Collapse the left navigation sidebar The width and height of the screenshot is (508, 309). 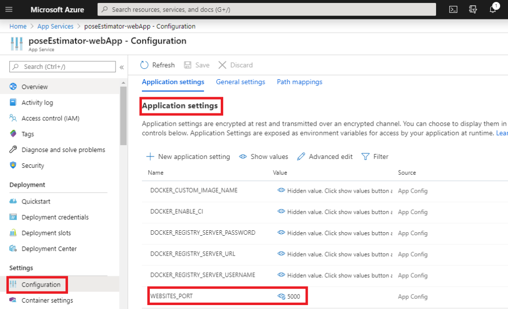tap(122, 66)
